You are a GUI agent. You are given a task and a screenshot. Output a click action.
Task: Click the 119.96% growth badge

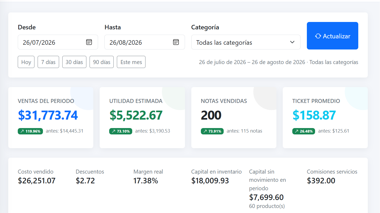(x=30, y=131)
